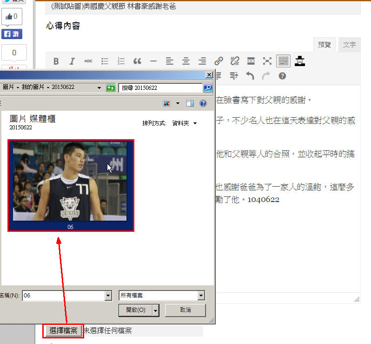Toggle strikethrough text formatting

click(88, 61)
